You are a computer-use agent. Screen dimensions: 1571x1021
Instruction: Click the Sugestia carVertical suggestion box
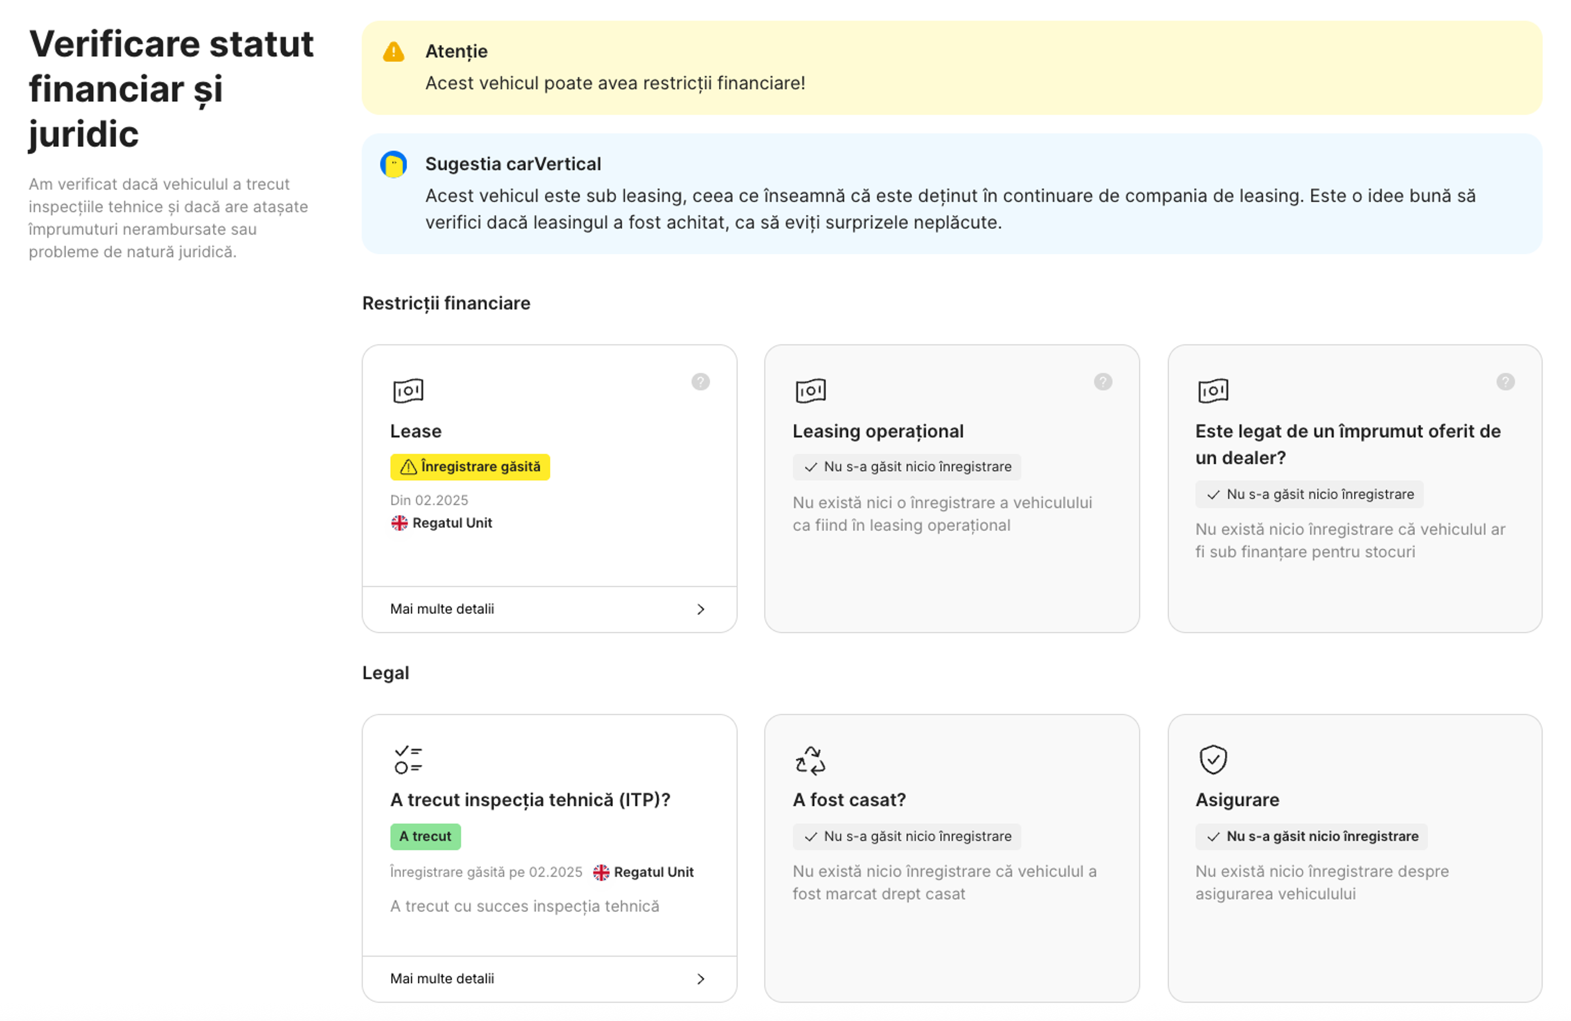[950, 194]
